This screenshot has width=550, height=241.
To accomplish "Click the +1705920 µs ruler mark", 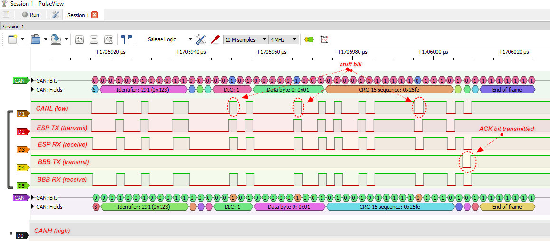I will (x=111, y=52).
